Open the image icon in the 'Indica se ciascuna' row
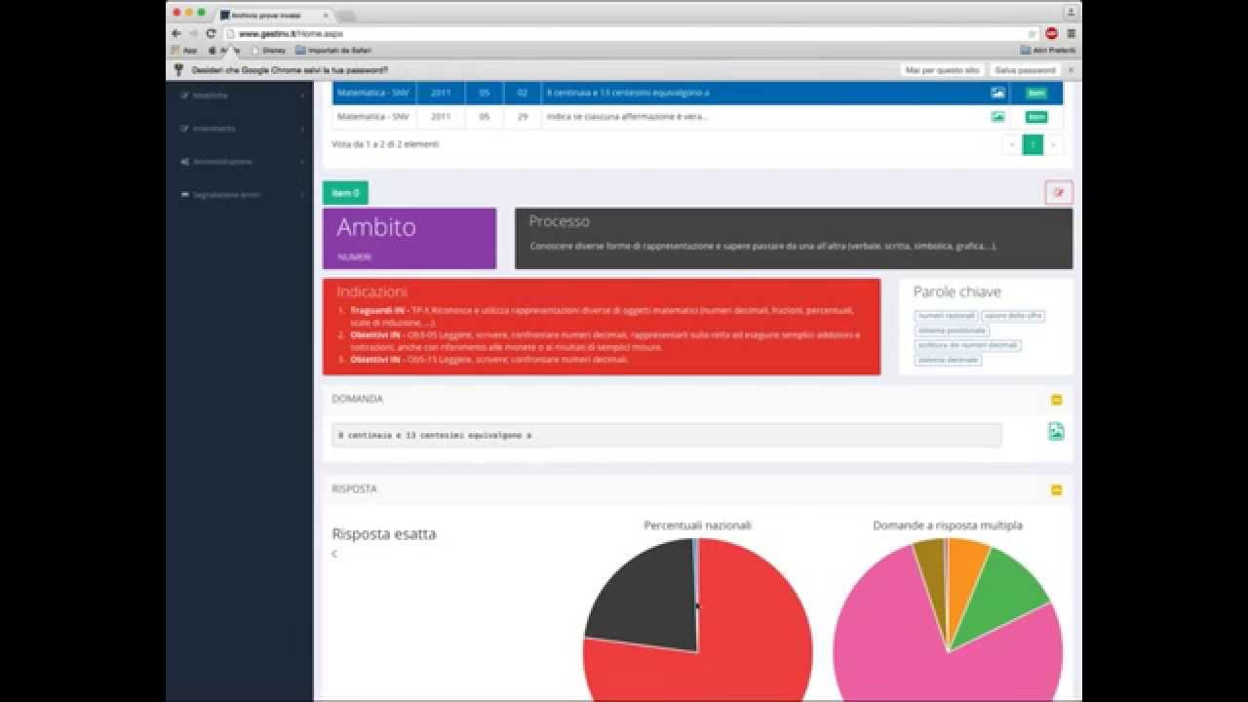This screenshot has height=702, width=1248. (997, 116)
